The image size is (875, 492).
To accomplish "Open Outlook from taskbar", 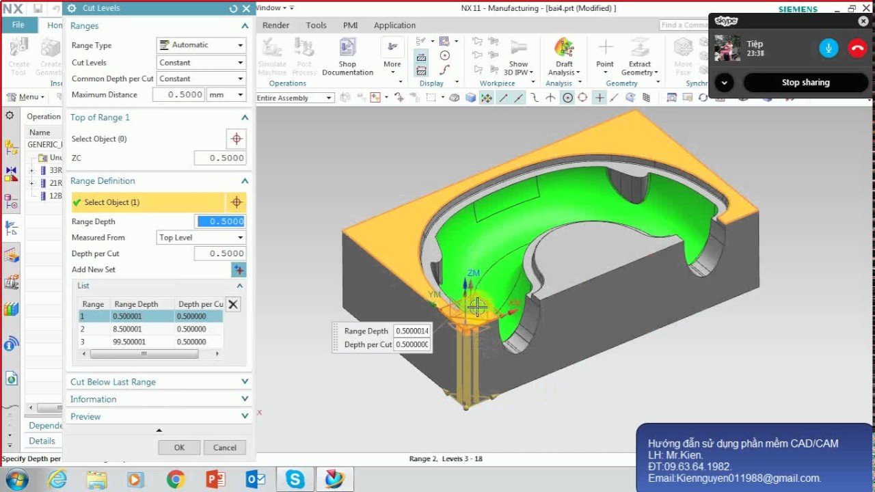I will (256, 480).
